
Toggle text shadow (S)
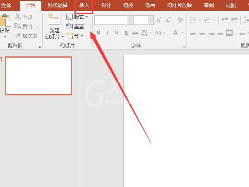click(126, 33)
